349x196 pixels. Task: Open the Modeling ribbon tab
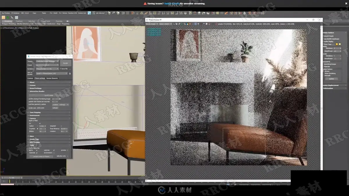pyautogui.click(x=8, y=21)
